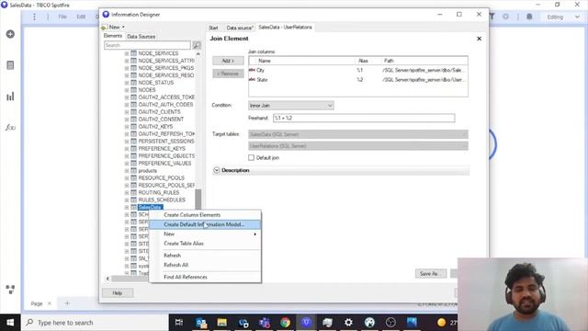Viewport: 588px width, 331px height.
Task: Click the filter funnel icon in Spotfire toolbar
Action: point(492,17)
